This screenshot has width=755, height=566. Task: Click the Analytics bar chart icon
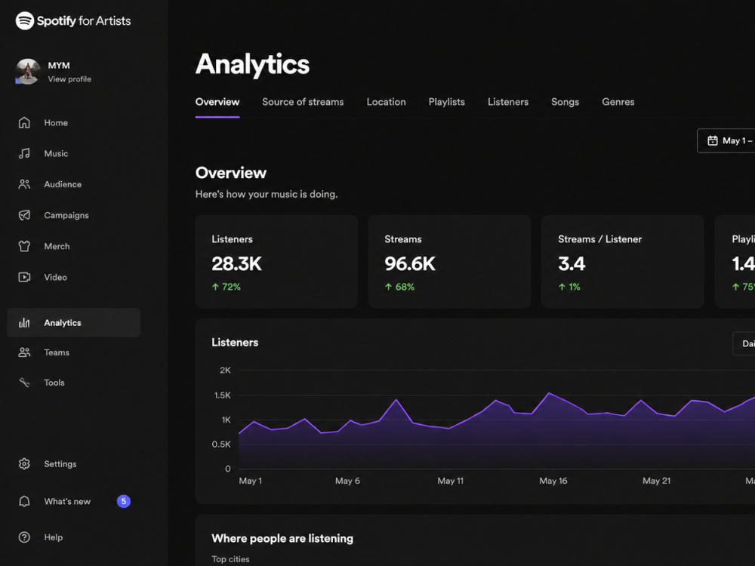[x=24, y=323]
